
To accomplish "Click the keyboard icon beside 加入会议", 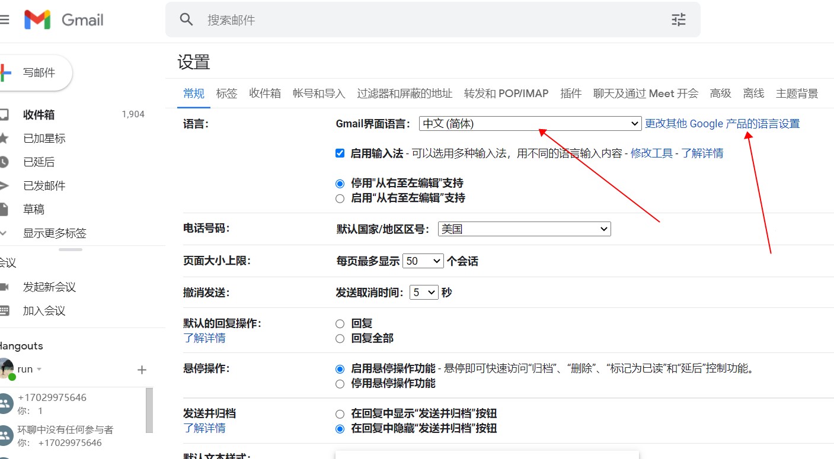I will click(x=4, y=310).
